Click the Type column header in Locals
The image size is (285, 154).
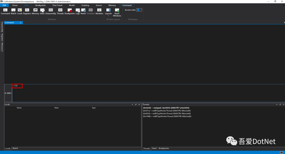94,108
